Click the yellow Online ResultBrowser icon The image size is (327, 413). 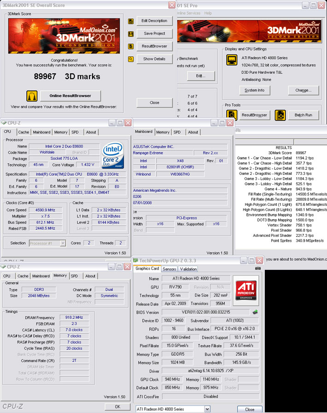32,96
